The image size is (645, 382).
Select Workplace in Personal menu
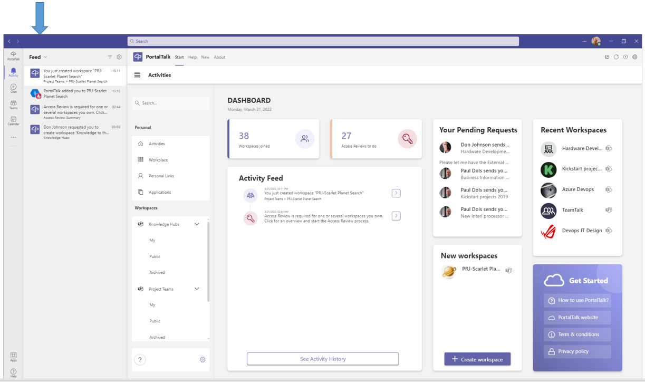170,160
